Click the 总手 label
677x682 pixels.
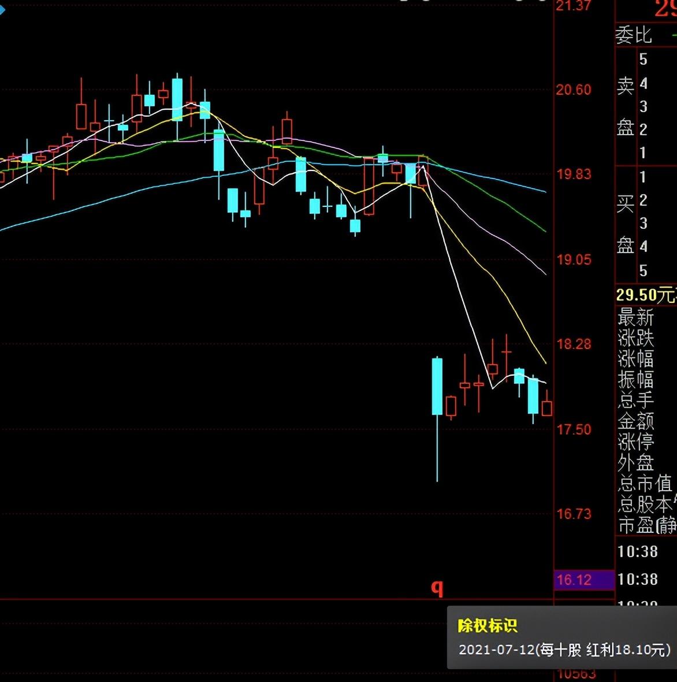click(635, 400)
